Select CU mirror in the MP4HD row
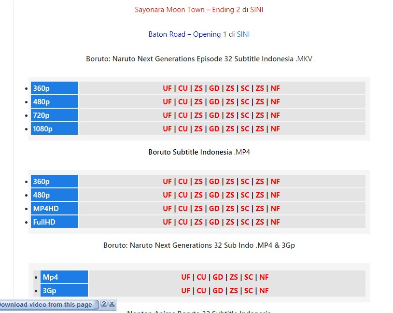 click(182, 209)
